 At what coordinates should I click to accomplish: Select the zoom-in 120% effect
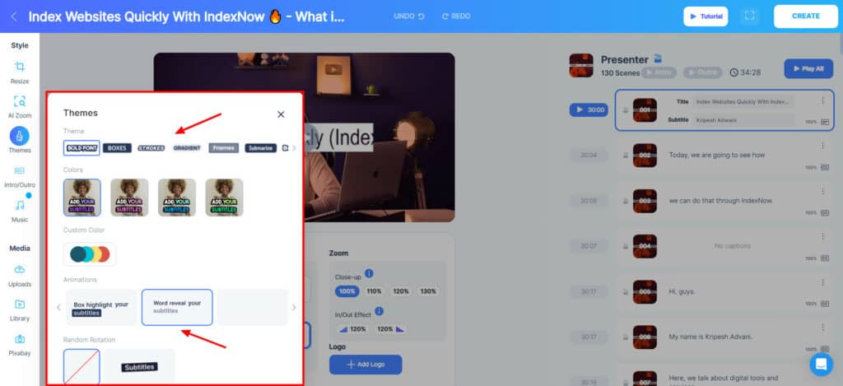click(352, 329)
